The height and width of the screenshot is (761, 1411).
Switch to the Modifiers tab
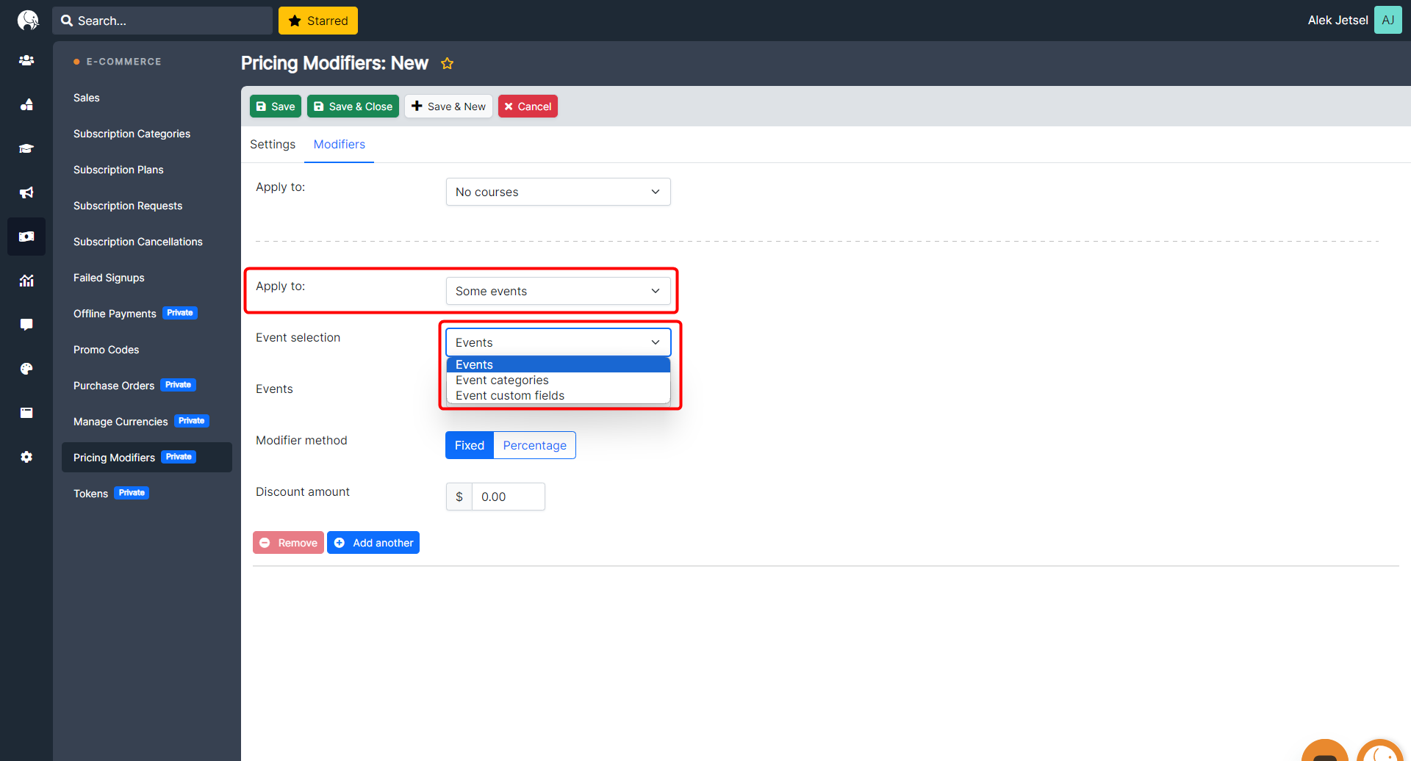[x=340, y=144]
